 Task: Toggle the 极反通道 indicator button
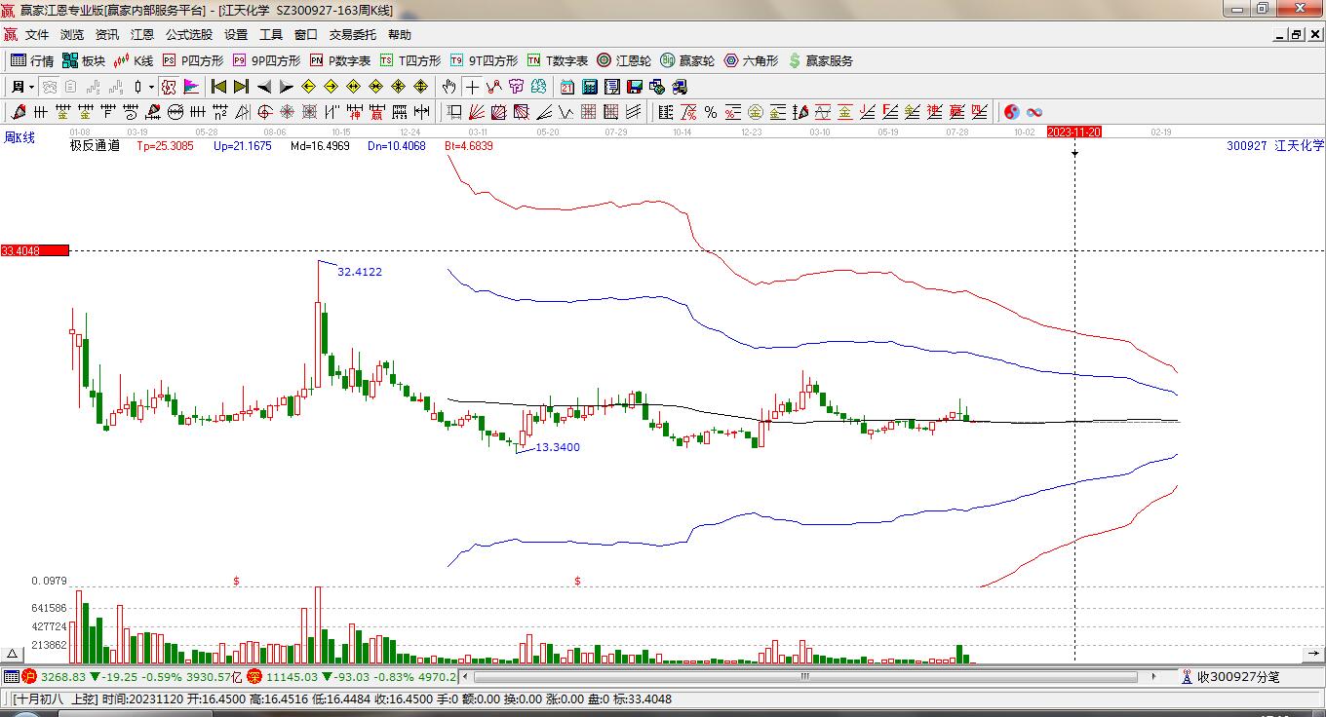169,87
